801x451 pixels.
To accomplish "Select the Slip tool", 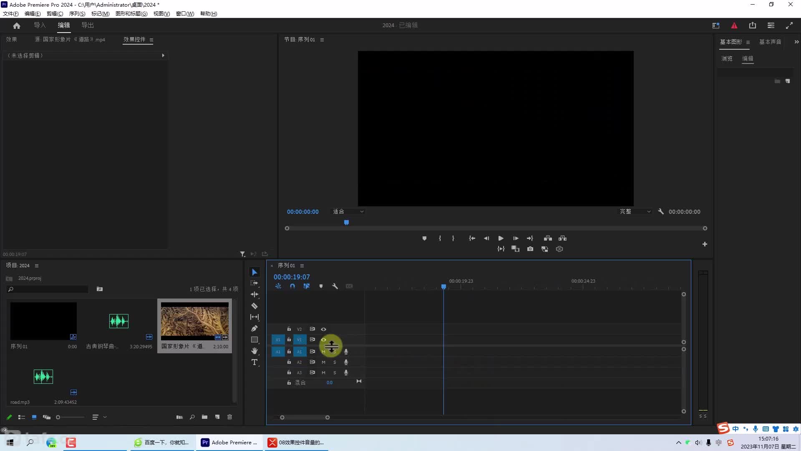I will pyautogui.click(x=254, y=317).
